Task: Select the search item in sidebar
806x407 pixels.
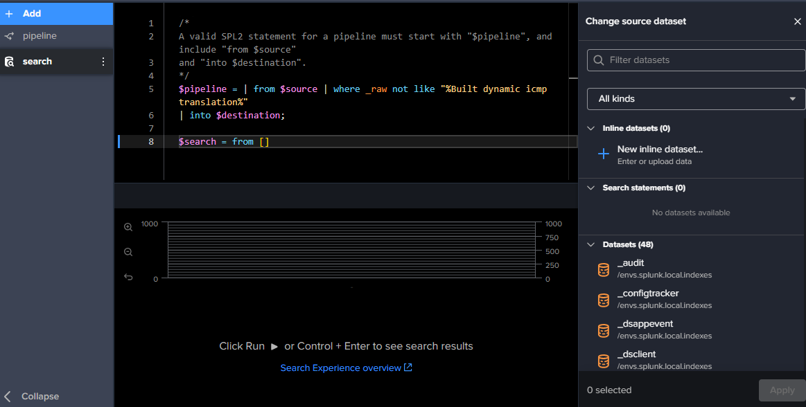Action: 37,62
